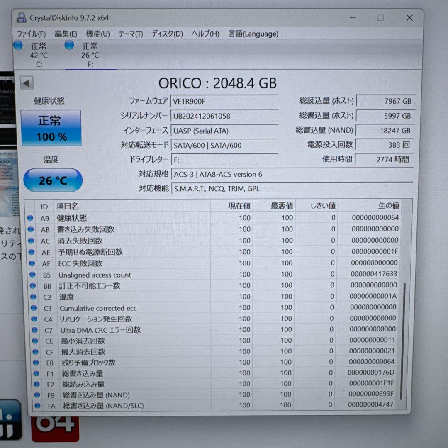Click the standard field ACS-3 | ATA8-ACS version 6
Viewport: 448px width, 448px height.
[x=292, y=174]
